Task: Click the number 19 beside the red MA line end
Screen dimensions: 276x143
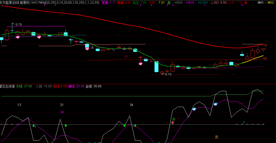Action: (x=265, y=45)
